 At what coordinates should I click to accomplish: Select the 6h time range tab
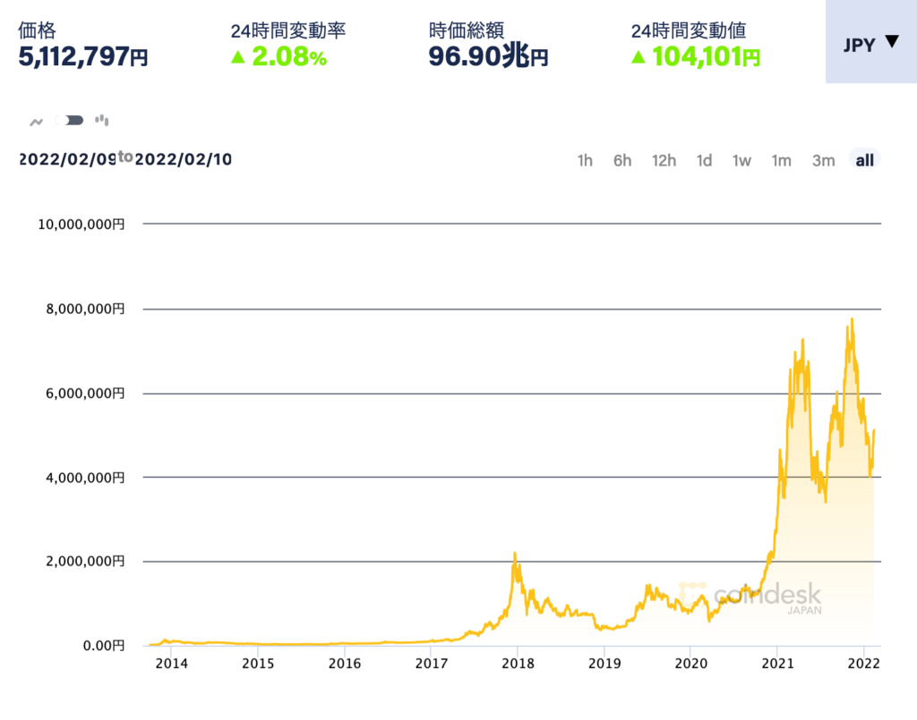622,160
